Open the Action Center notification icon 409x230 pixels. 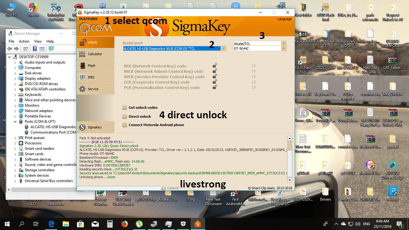399,224
